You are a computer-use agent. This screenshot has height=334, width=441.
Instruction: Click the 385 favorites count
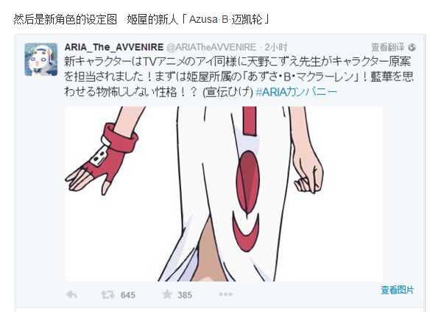point(185,295)
